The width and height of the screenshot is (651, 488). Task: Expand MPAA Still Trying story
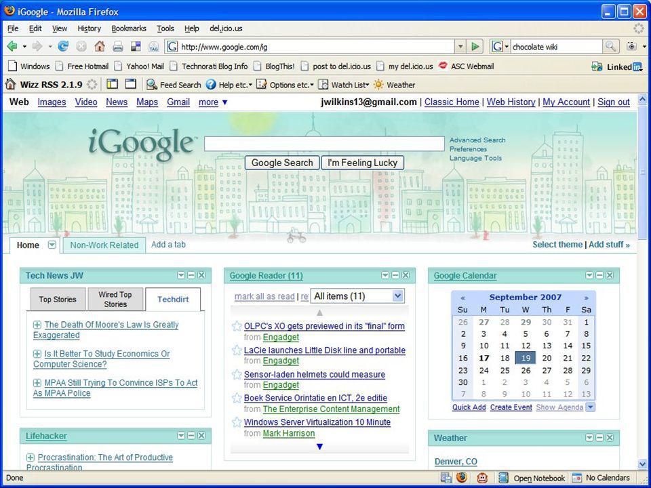tap(37, 382)
